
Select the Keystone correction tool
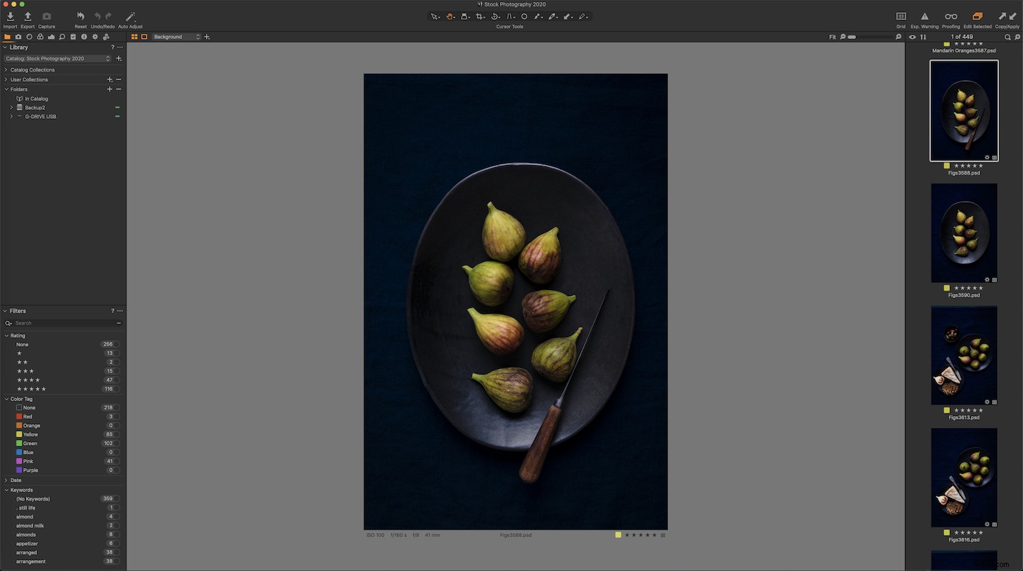(x=509, y=16)
